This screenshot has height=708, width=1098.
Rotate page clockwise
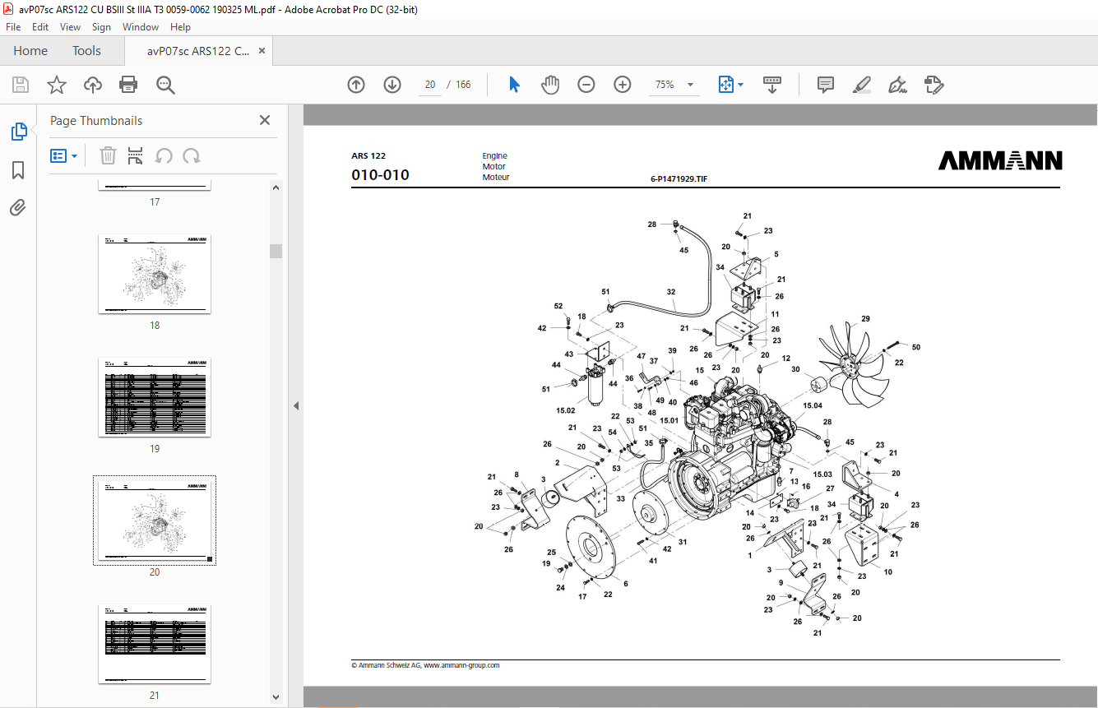(x=192, y=155)
